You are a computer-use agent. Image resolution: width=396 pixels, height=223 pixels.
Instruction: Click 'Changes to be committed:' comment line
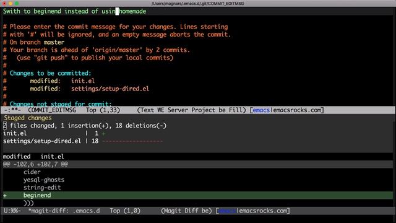pyautogui.click(x=47, y=73)
